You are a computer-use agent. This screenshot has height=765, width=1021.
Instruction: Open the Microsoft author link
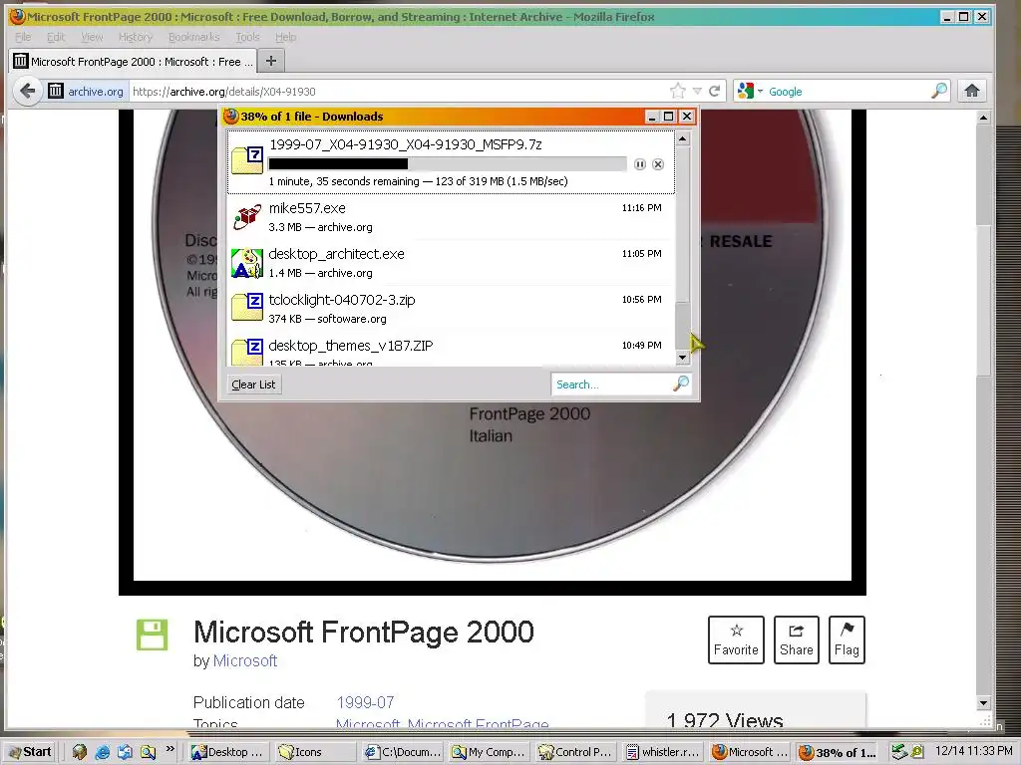(245, 661)
